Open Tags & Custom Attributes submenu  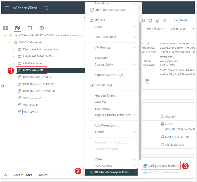click(x=112, y=115)
